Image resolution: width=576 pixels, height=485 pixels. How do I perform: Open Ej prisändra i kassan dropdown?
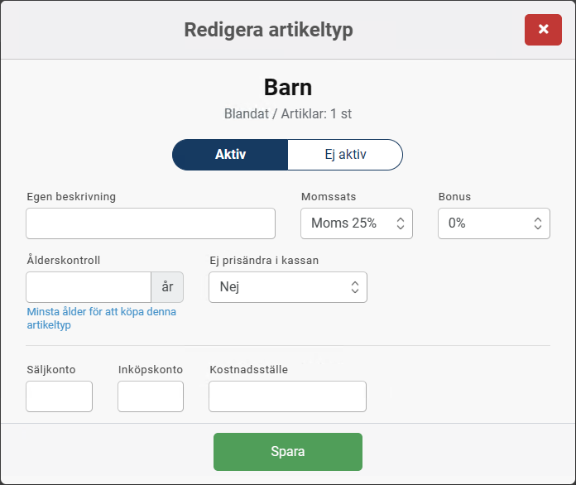point(287,287)
